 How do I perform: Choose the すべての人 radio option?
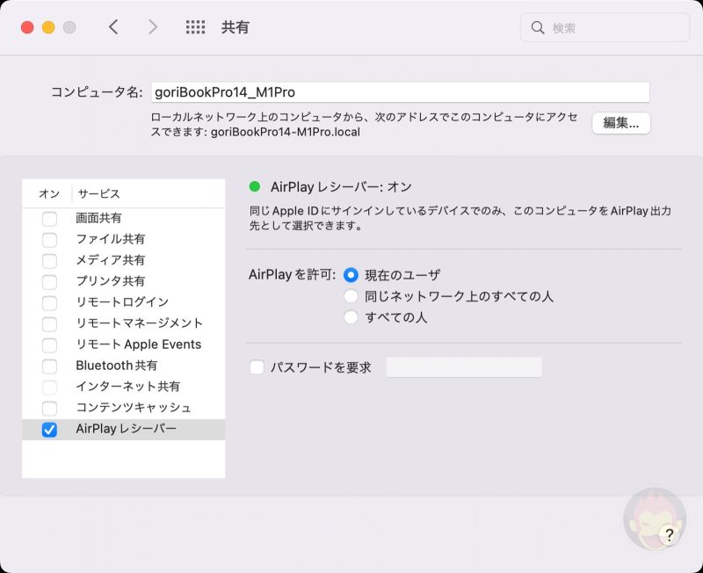(x=351, y=317)
